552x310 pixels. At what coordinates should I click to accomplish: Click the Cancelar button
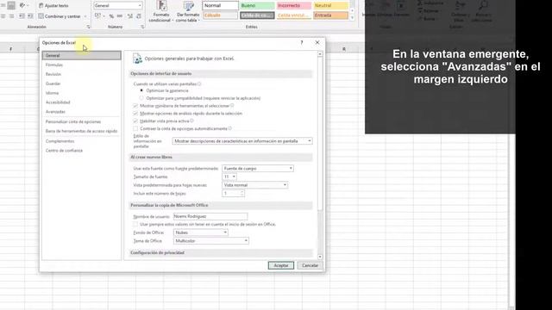point(310,265)
